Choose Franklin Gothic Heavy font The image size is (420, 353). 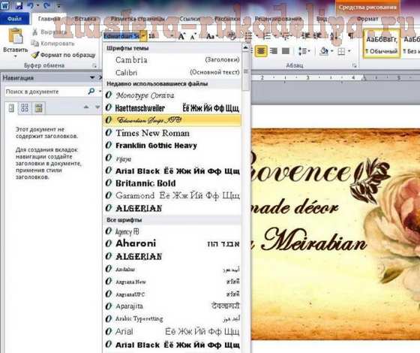tap(172, 146)
